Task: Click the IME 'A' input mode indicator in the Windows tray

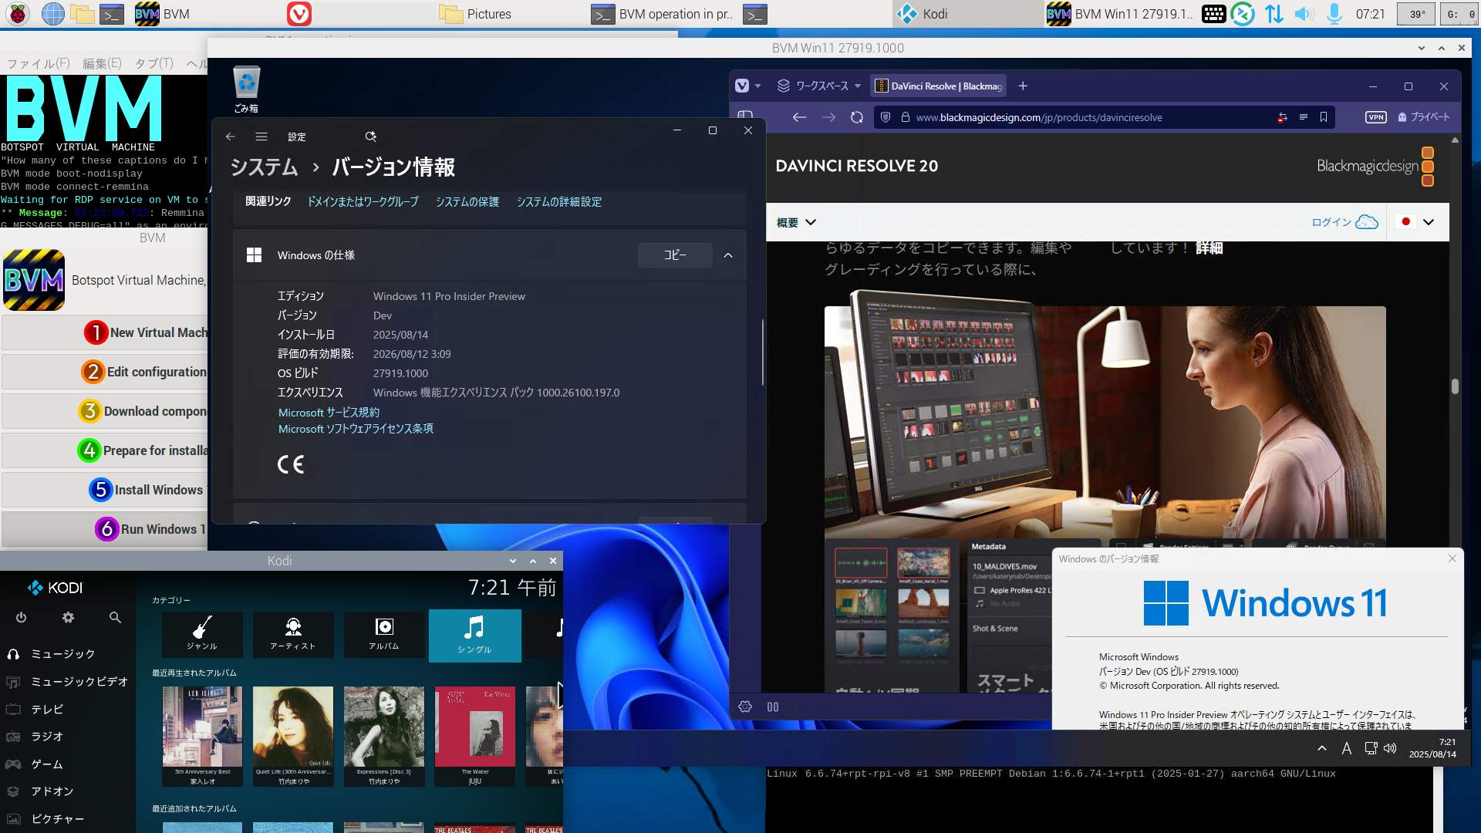Action: [1346, 748]
